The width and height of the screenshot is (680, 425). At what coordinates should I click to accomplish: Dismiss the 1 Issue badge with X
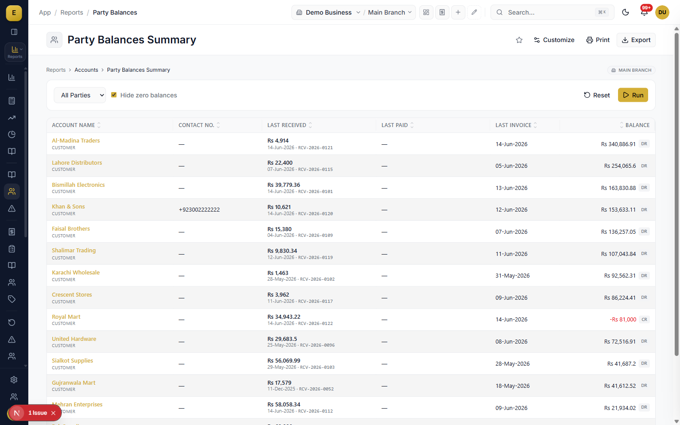click(53, 413)
